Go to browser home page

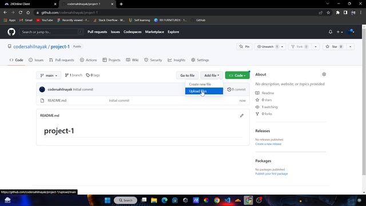(28, 13)
